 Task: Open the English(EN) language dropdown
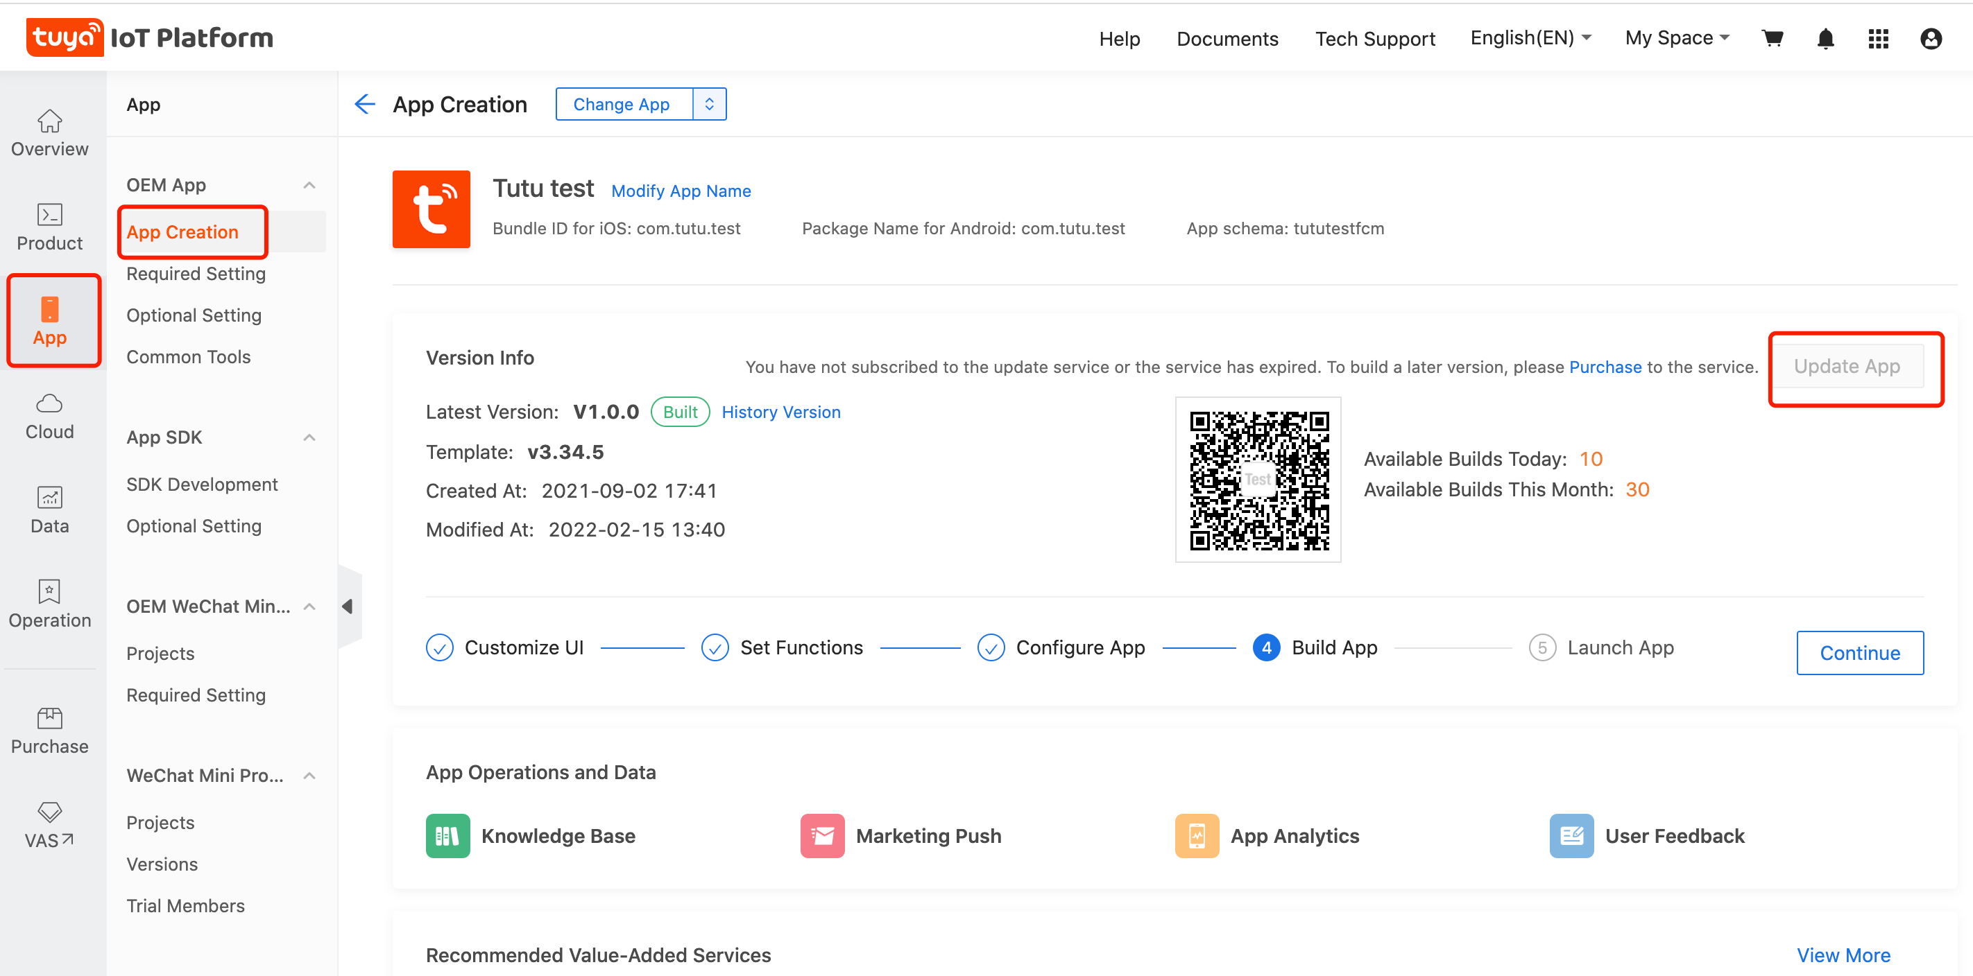click(1530, 37)
